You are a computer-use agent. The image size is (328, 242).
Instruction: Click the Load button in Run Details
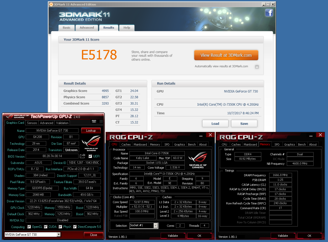[215, 123]
